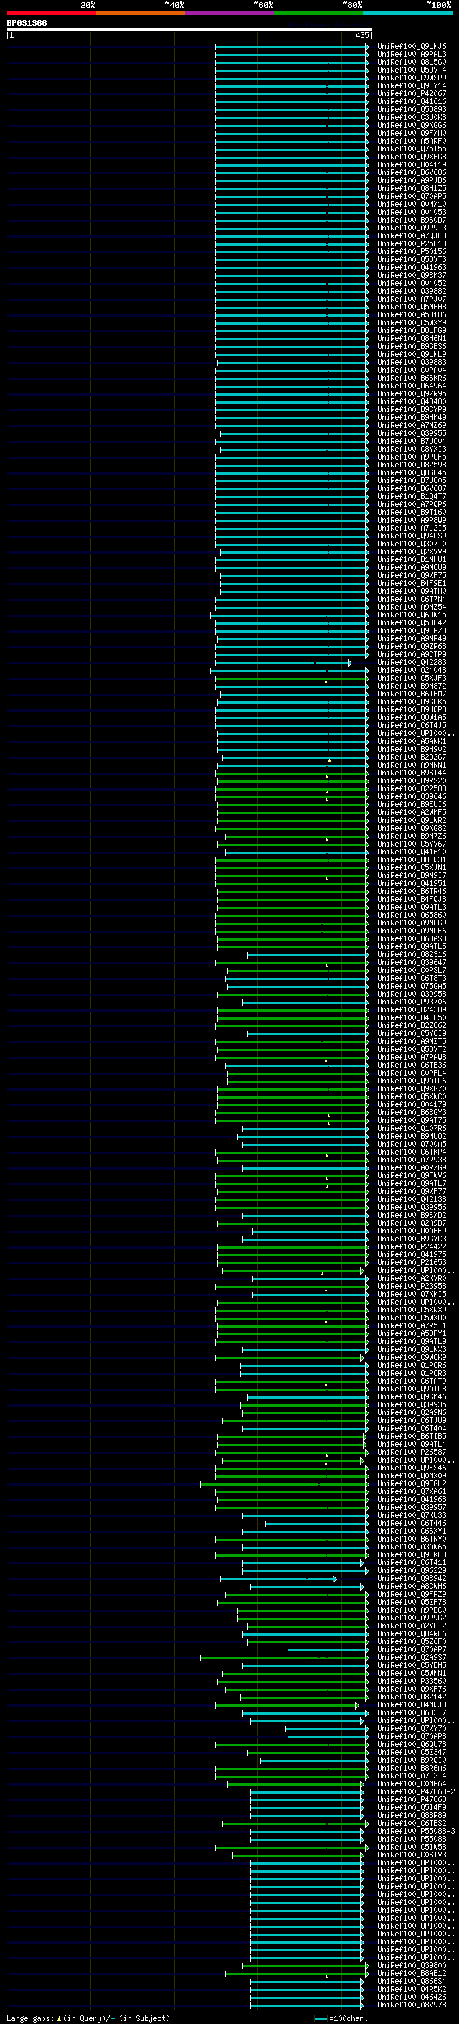Click hit label UniRef100_C3U0K8

412,118
